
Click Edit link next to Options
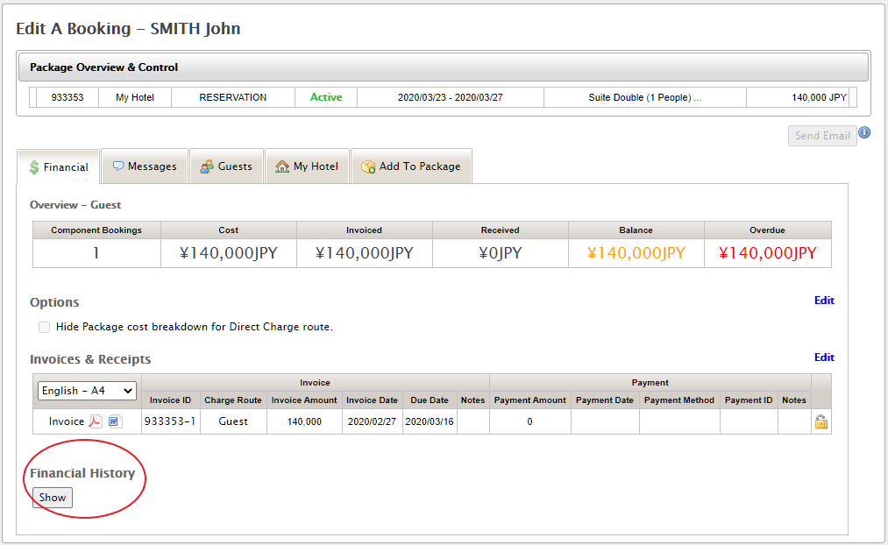(824, 301)
